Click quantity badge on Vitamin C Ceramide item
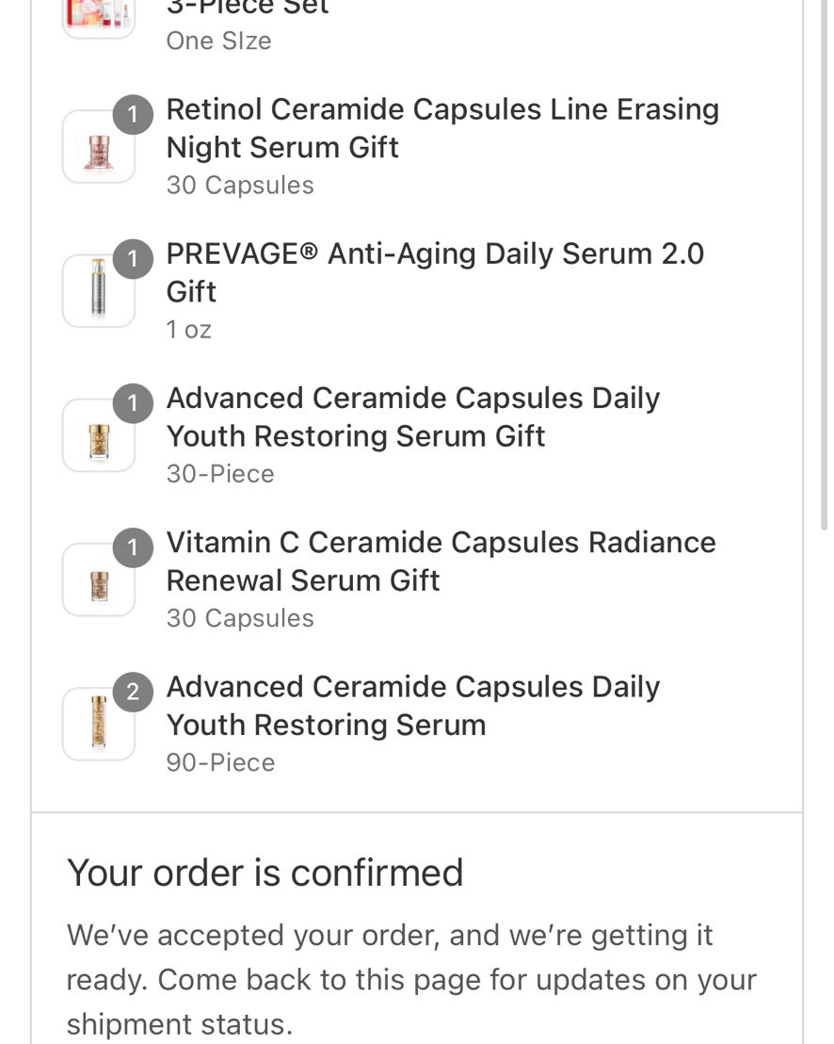The width and height of the screenshot is (834, 1044). (133, 547)
